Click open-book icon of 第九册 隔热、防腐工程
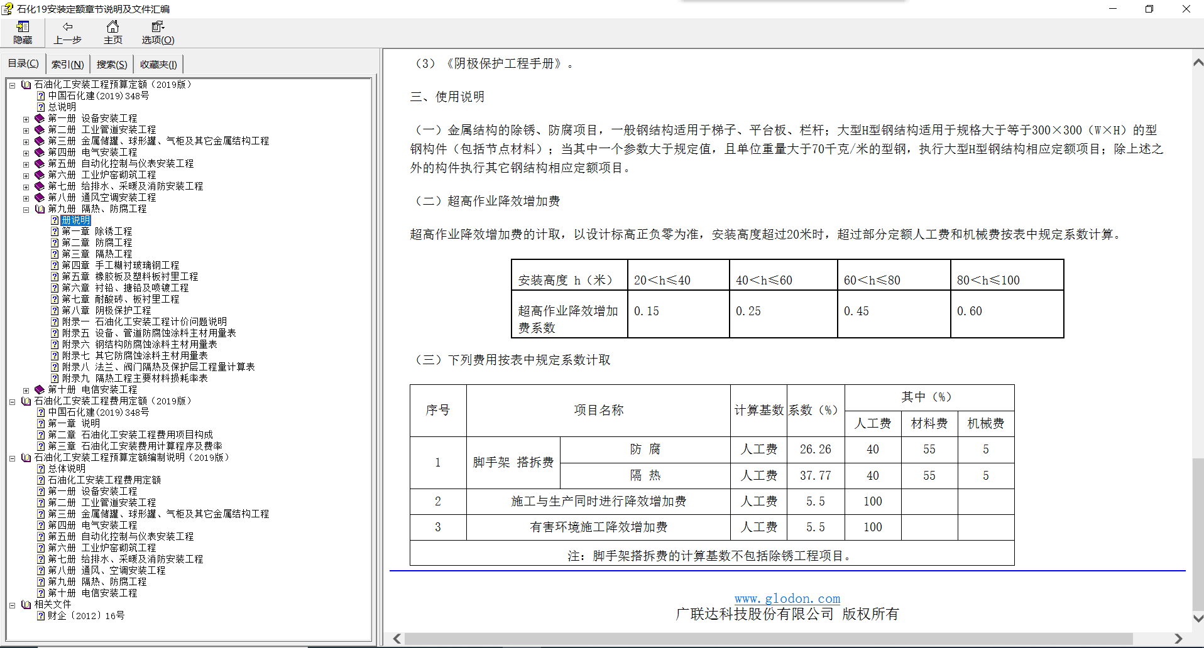The height and width of the screenshot is (648, 1204). 40,208
